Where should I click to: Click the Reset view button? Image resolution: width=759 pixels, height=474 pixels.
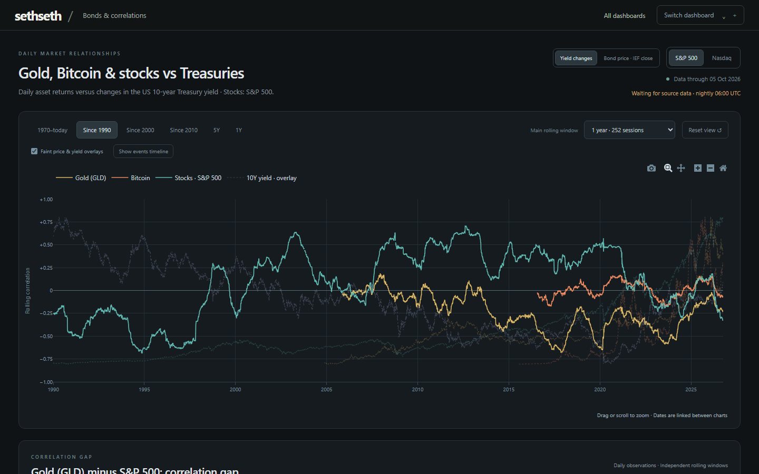pos(705,130)
